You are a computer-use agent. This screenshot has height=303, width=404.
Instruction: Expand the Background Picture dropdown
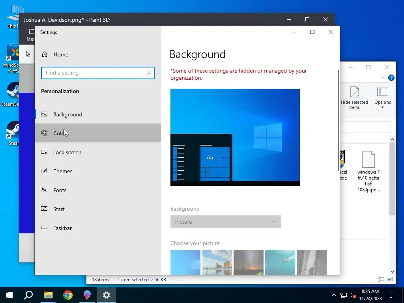point(225,222)
